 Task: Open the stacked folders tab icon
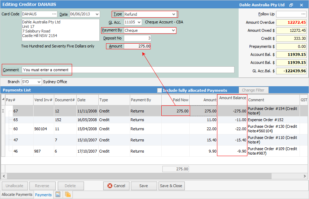(x=68, y=194)
